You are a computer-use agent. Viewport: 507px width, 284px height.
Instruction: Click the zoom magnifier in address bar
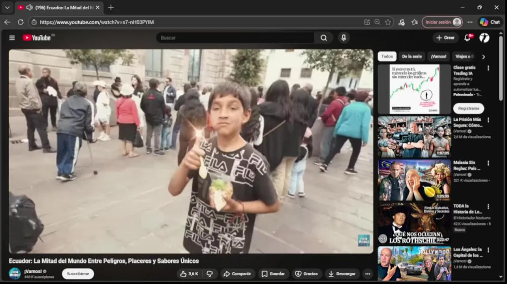(377, 22)
